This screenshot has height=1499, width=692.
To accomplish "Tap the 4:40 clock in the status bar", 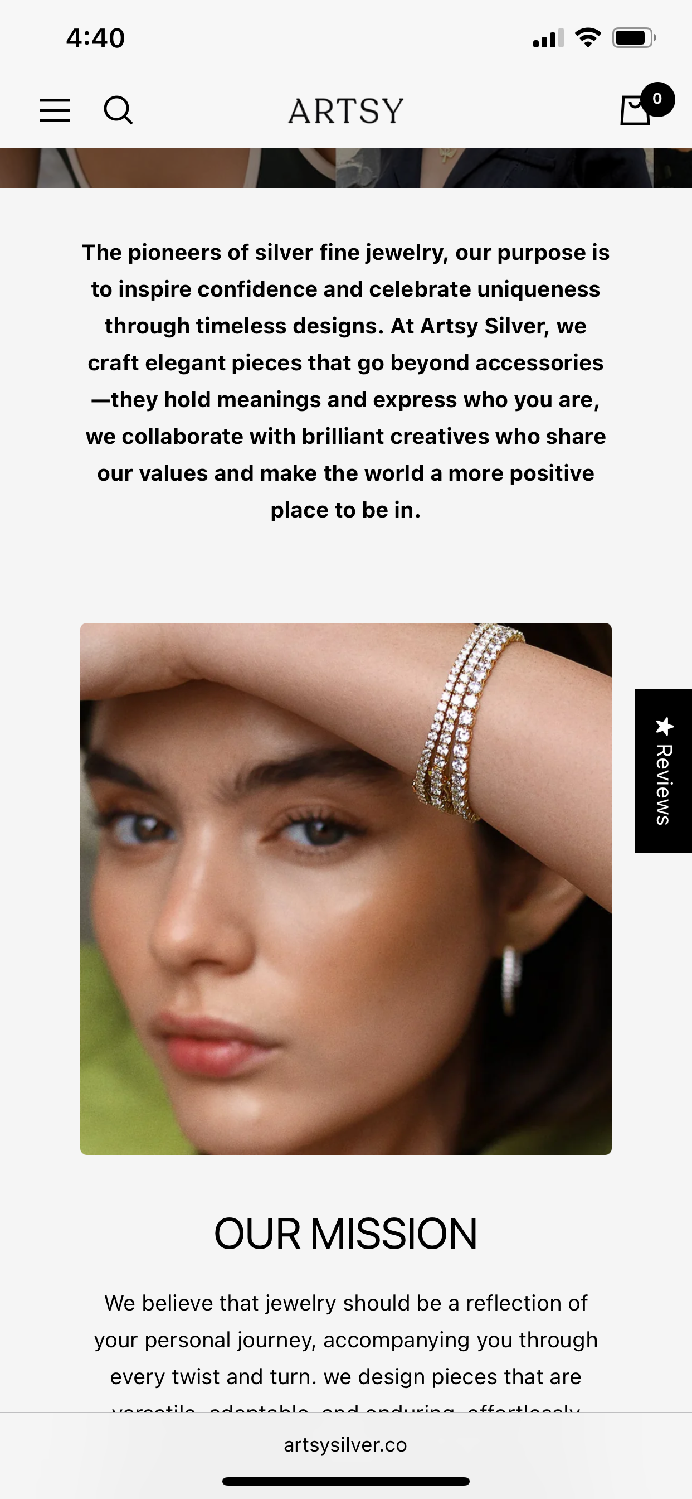I will pyautogui.click(x=95, y=38).
